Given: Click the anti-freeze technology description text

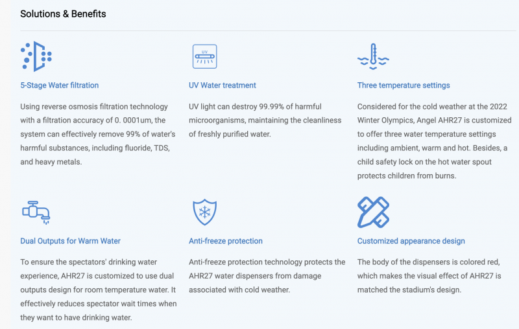Looking at the screenshot, I should point(267,276).
